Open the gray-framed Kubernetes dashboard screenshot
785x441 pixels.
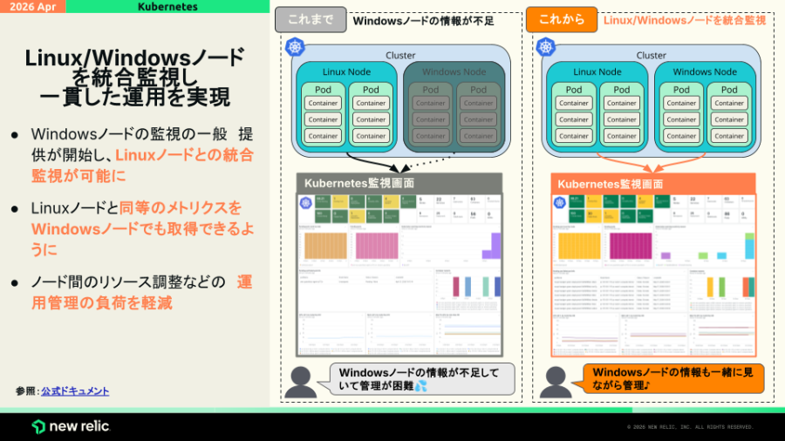pos(399,275)
